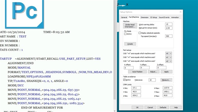Toggle Display absolute speeds checkbox

coord(140,33)
